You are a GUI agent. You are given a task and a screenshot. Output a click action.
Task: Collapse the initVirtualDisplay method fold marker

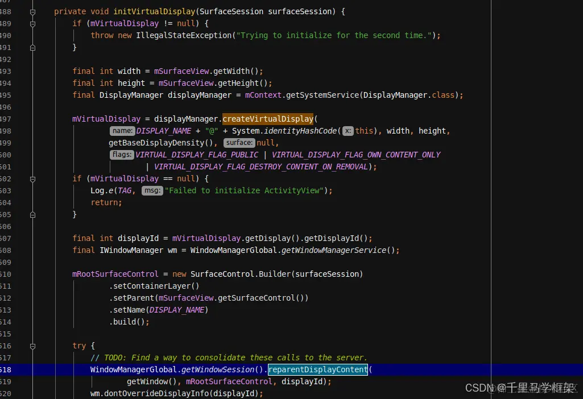coord(33,12)
